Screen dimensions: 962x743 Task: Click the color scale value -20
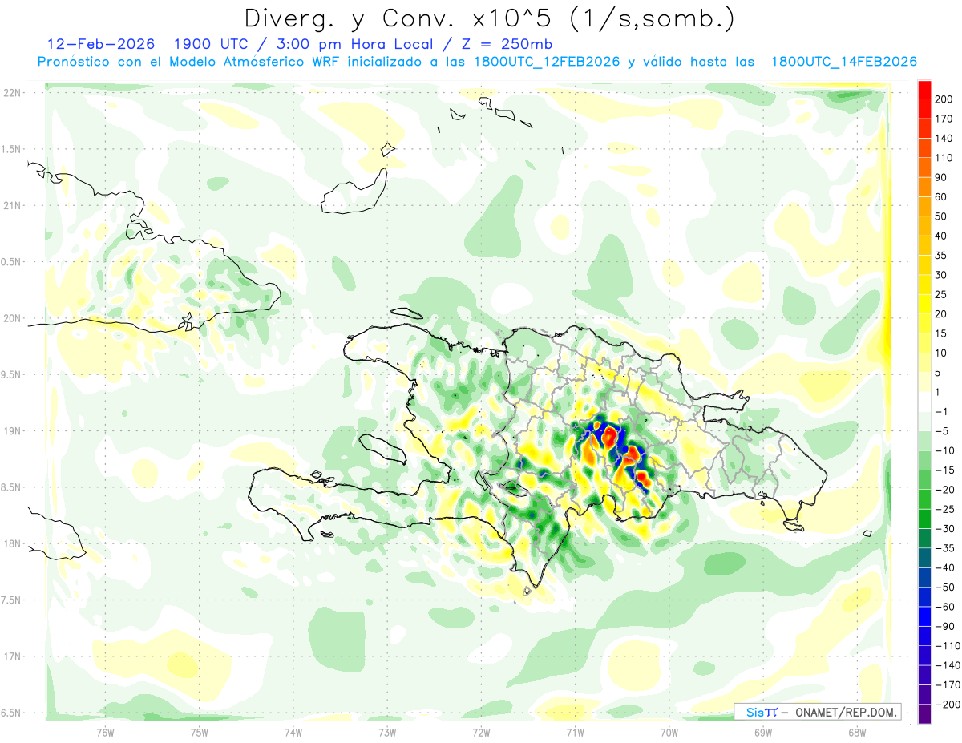click(947, 490)
